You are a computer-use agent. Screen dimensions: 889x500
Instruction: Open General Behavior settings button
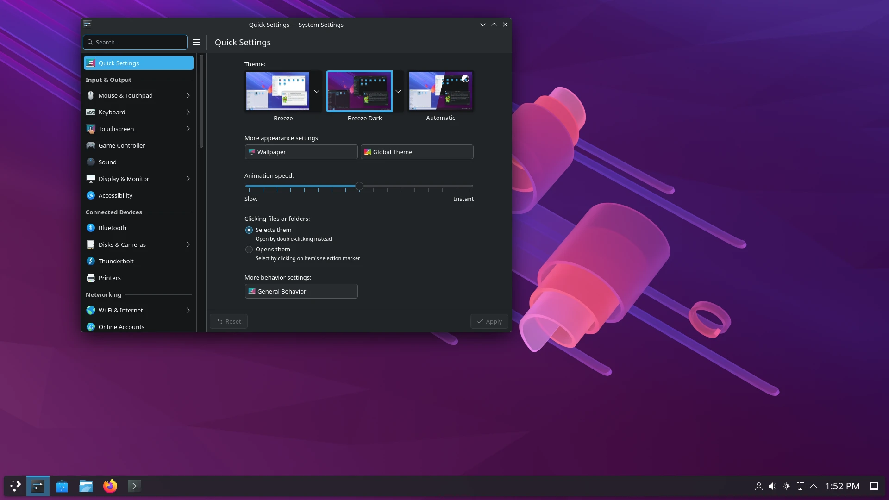301,291
